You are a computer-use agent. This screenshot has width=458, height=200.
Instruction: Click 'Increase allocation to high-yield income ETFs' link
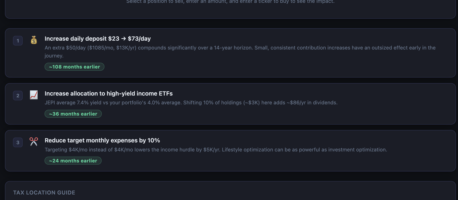point(109,93)
